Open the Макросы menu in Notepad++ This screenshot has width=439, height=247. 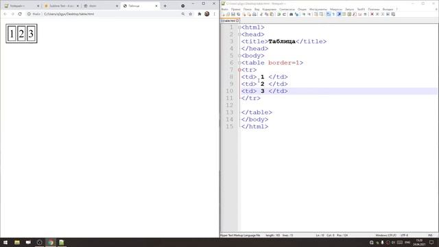click(x=336, y=9)
